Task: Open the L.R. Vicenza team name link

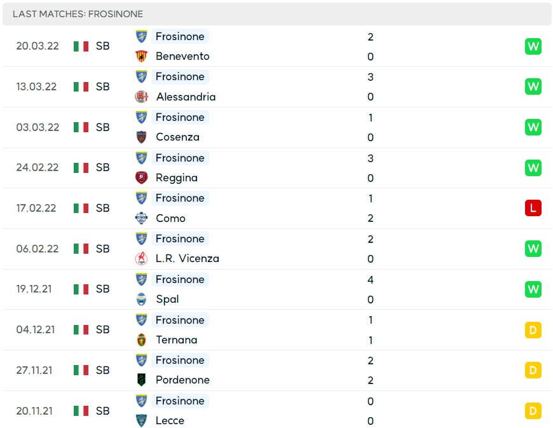Action: click(188, 259)
